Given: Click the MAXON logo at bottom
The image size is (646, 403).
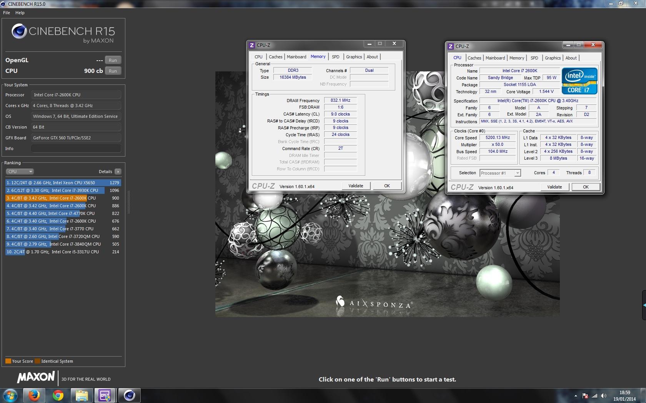Looking at the screenshot, I should tap(36, 377).
